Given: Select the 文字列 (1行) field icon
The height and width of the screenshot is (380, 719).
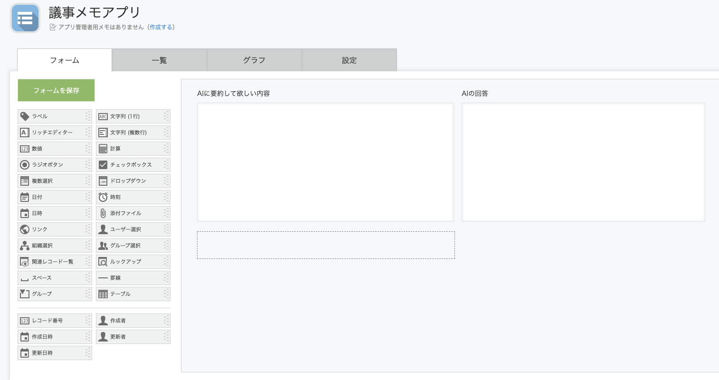Looking at the screenshot, I should (103, 116).
